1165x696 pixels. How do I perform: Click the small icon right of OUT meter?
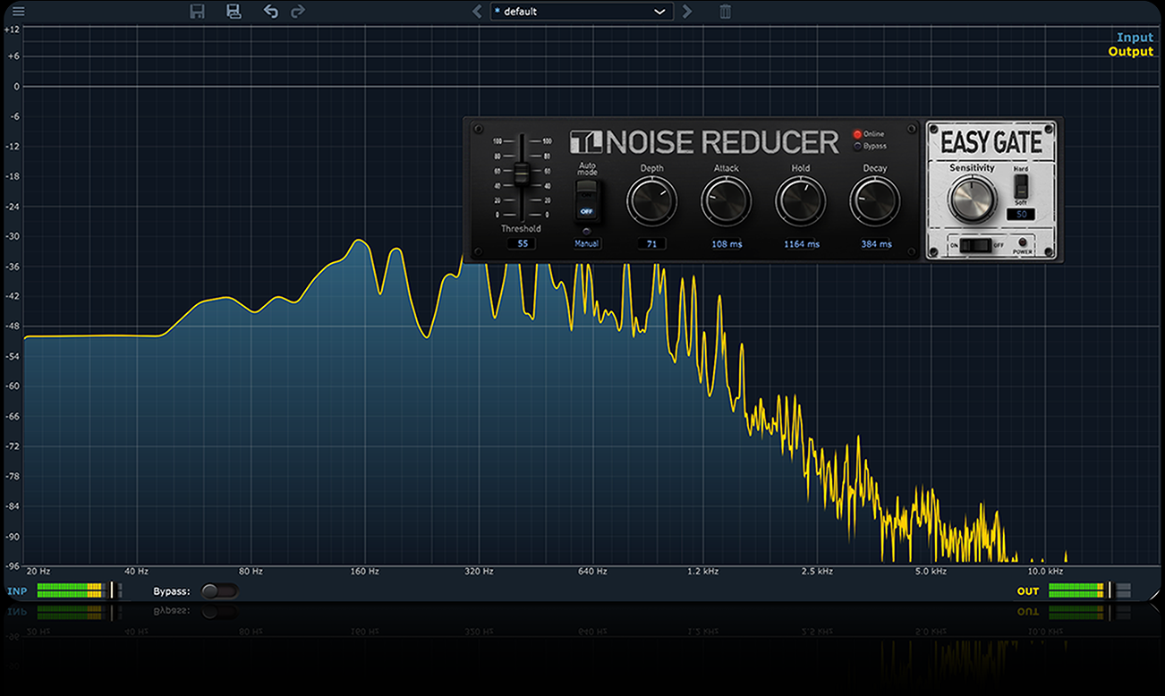(1123, 590)
